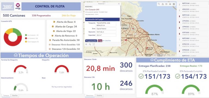Click the Alerta de Viaje icon
The width and height of the screenshot is (209, 98).
pos(54,31)
